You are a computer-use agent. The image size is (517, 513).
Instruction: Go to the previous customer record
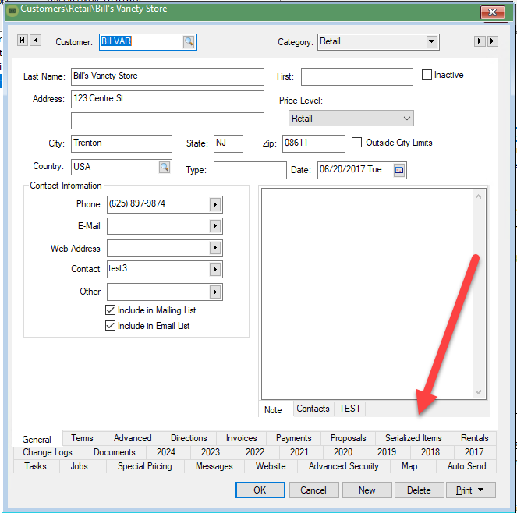(35, 41)
